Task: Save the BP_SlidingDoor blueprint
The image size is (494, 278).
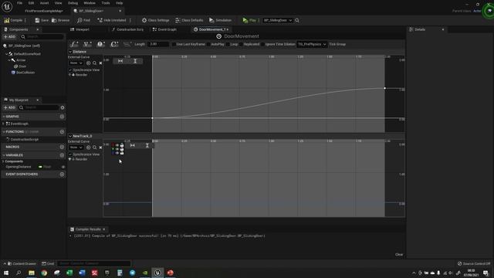Action: point(42,20)
